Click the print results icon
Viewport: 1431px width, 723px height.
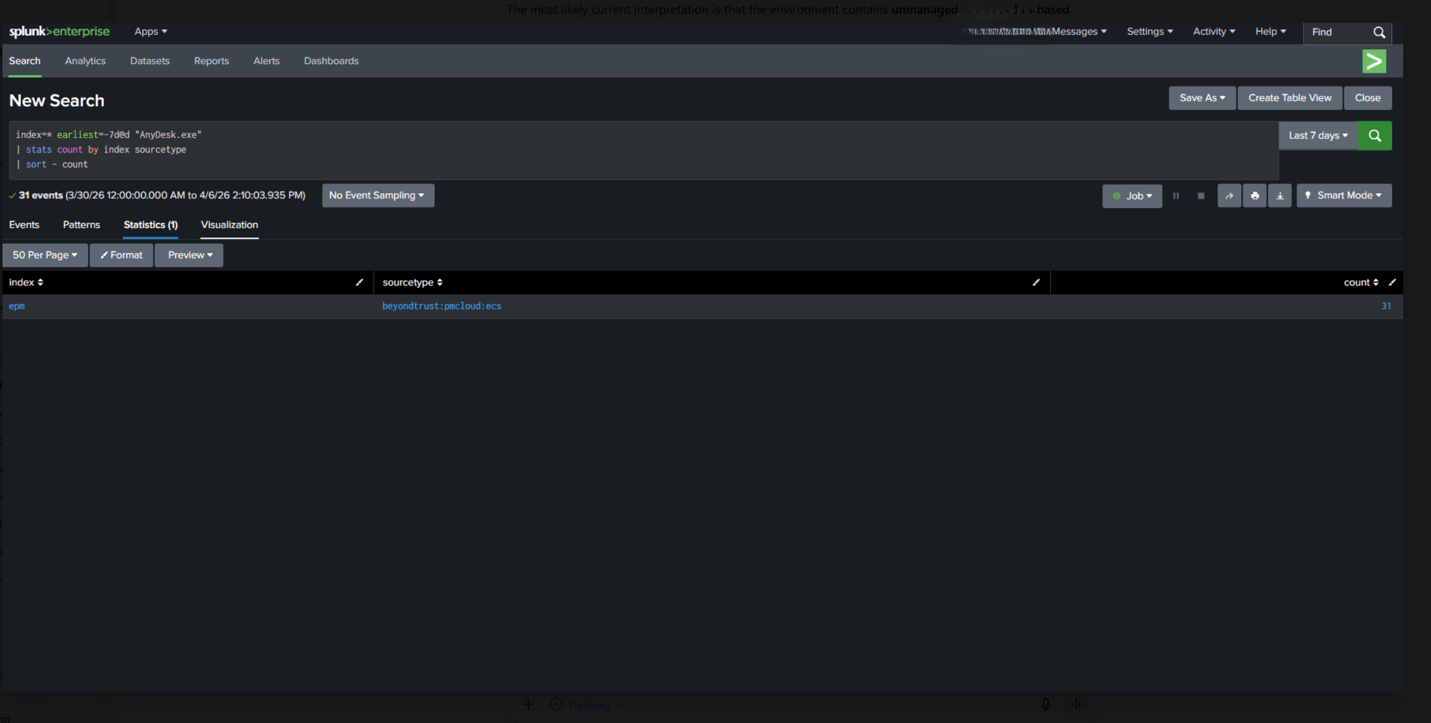point(1254,196)
